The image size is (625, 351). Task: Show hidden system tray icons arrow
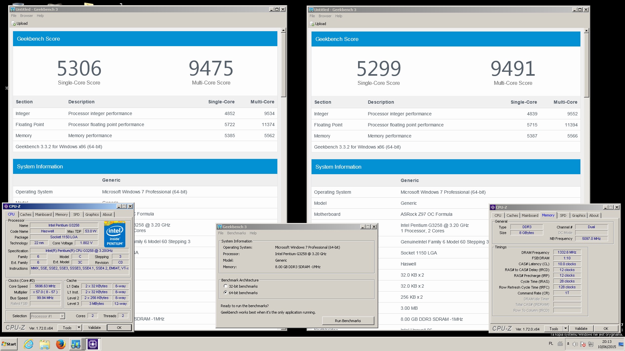568,344
